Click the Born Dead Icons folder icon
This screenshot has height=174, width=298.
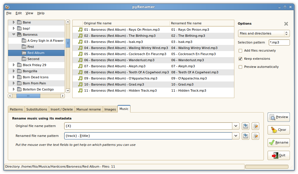[x=19, y=77]
